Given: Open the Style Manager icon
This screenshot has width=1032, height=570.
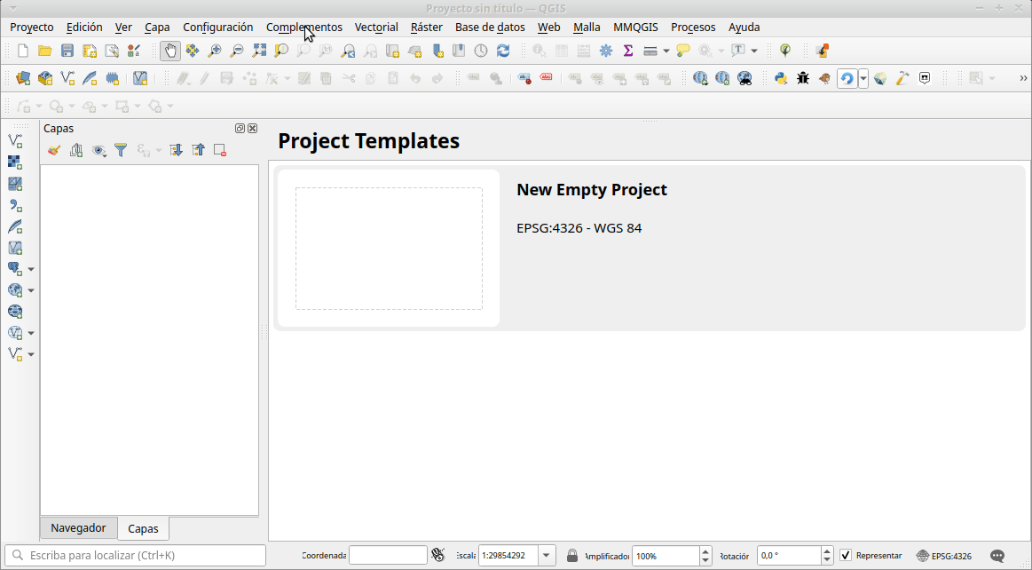Looking at the screenshot, I should coord(134,51).
